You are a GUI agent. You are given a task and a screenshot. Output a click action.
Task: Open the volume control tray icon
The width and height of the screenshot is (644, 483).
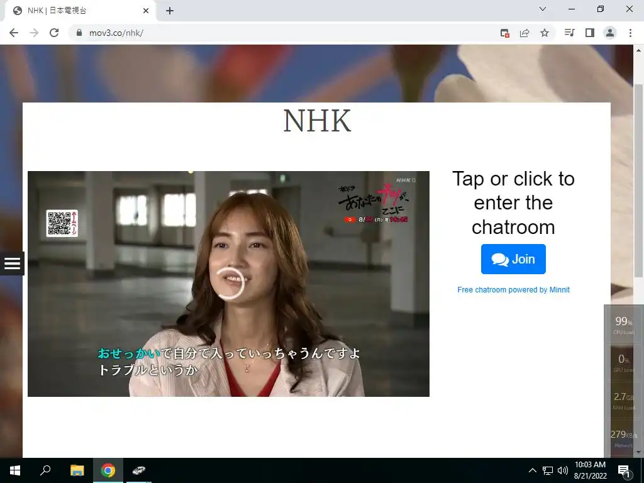point(563,470)
